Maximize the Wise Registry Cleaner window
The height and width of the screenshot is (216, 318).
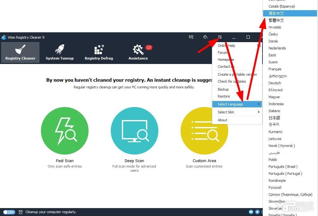pyautogui.click(x=248, y=37)
